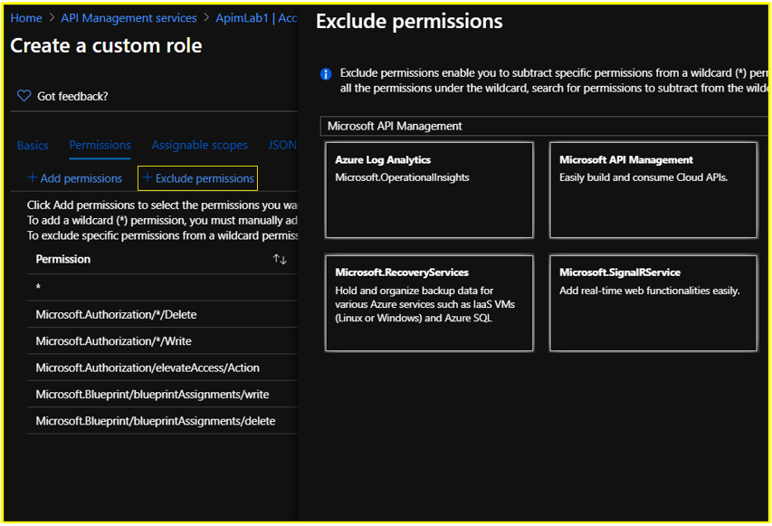Click the 'To add a wildcard (*) permission' instruction
772x526 pixels.
[162, 220]
